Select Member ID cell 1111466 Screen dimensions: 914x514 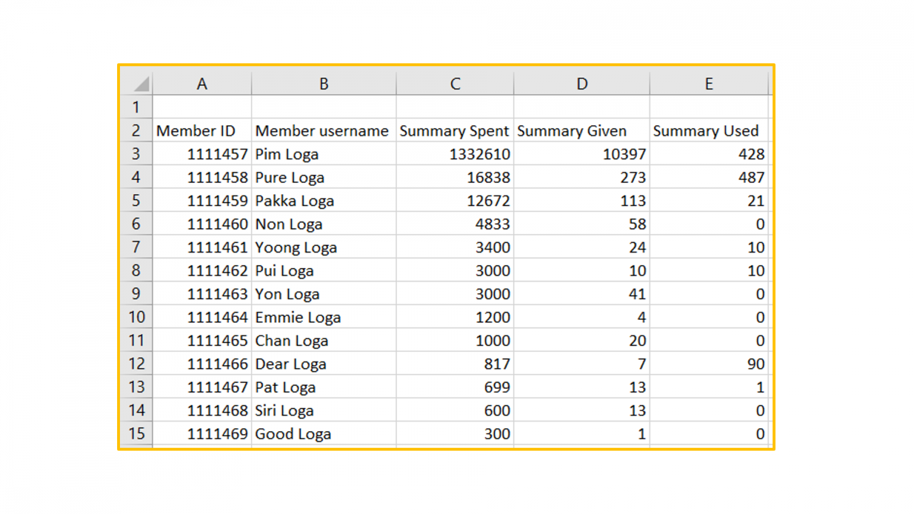[202, 364]
